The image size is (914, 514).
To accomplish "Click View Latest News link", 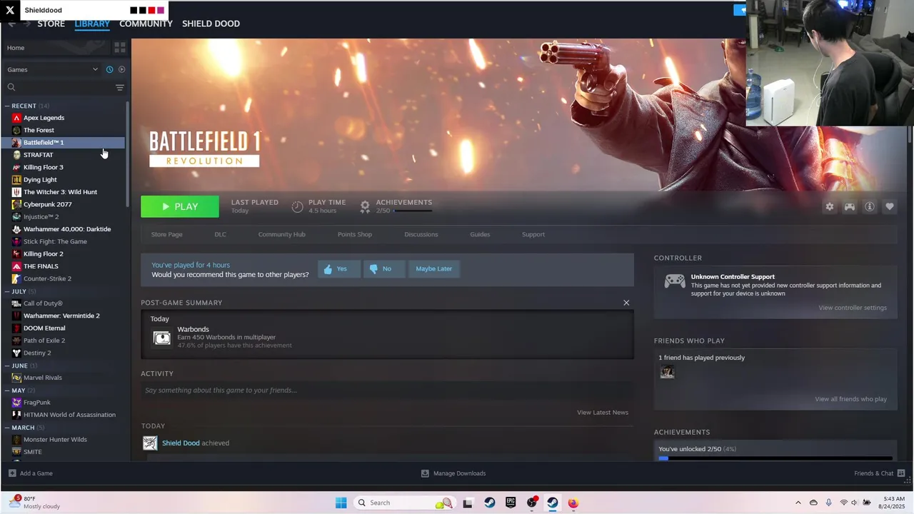I will 603,413.
